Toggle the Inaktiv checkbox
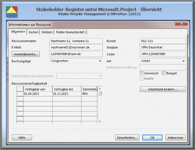Viewport: 195px width, 150px height. (x=142, y=78)
